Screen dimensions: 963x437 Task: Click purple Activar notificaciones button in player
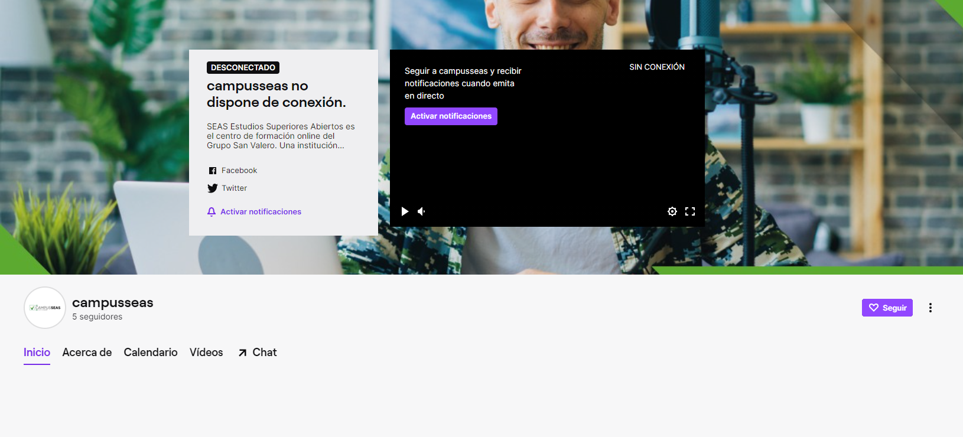click(451, 116)
